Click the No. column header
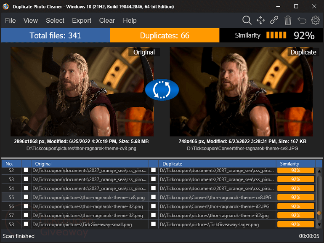Screen dimensions: 324x243 [11, 164]
